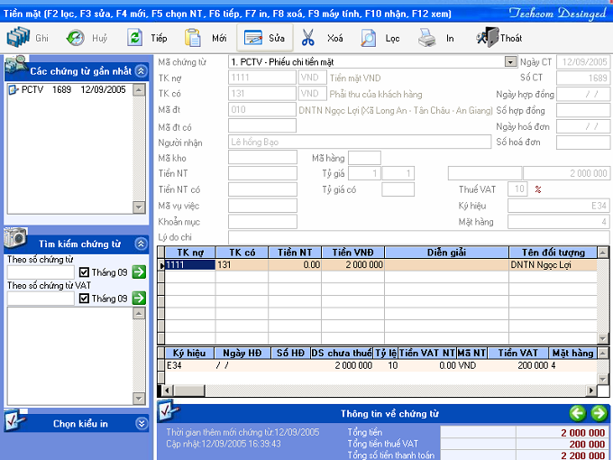Click the Tiền VAT column header
The image size is (613, 460).
(x=518, y=354)
